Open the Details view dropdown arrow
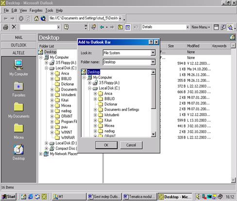The image size is (237, 201). pyautogui.click(x=187, y=27)
